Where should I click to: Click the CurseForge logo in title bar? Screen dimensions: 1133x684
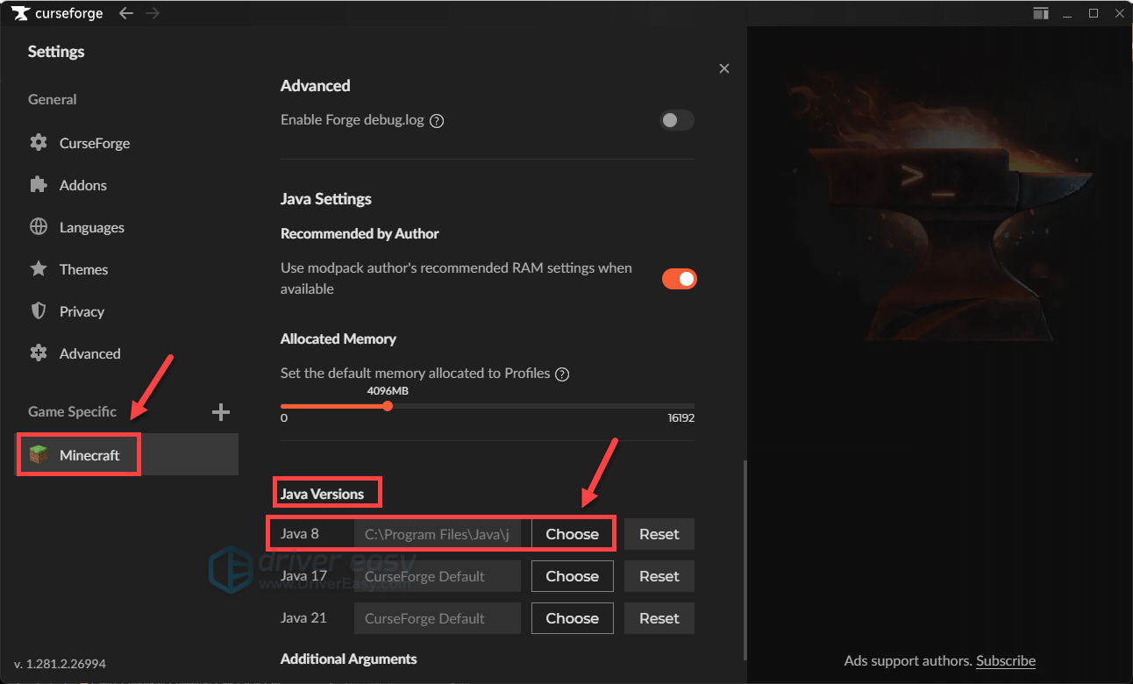pos(57,13)
